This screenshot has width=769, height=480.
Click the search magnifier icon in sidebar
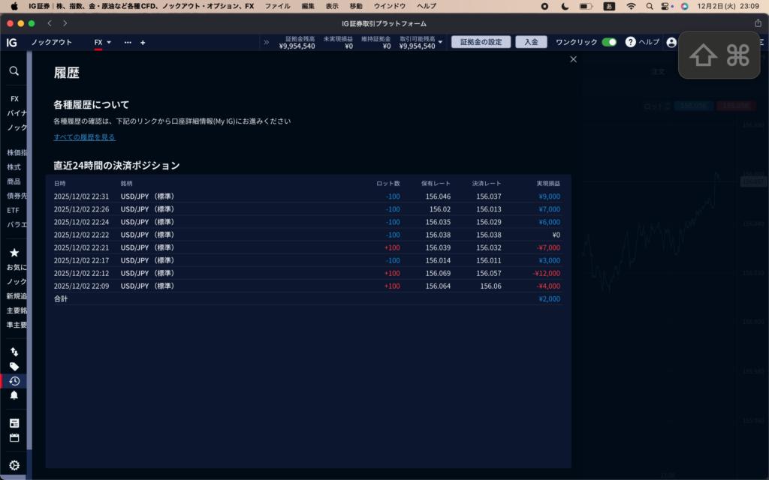pos(14,71)
